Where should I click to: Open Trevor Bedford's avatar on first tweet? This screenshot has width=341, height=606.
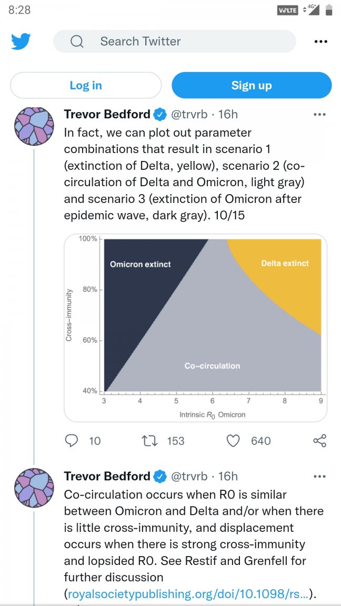point(34,127)
